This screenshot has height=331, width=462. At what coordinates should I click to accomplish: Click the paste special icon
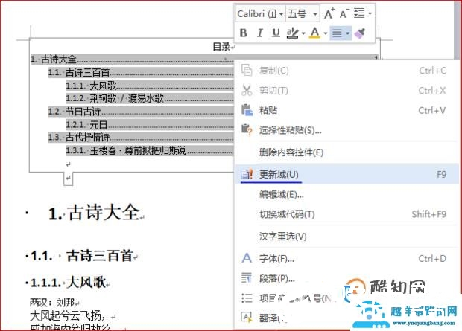(247, 129)
